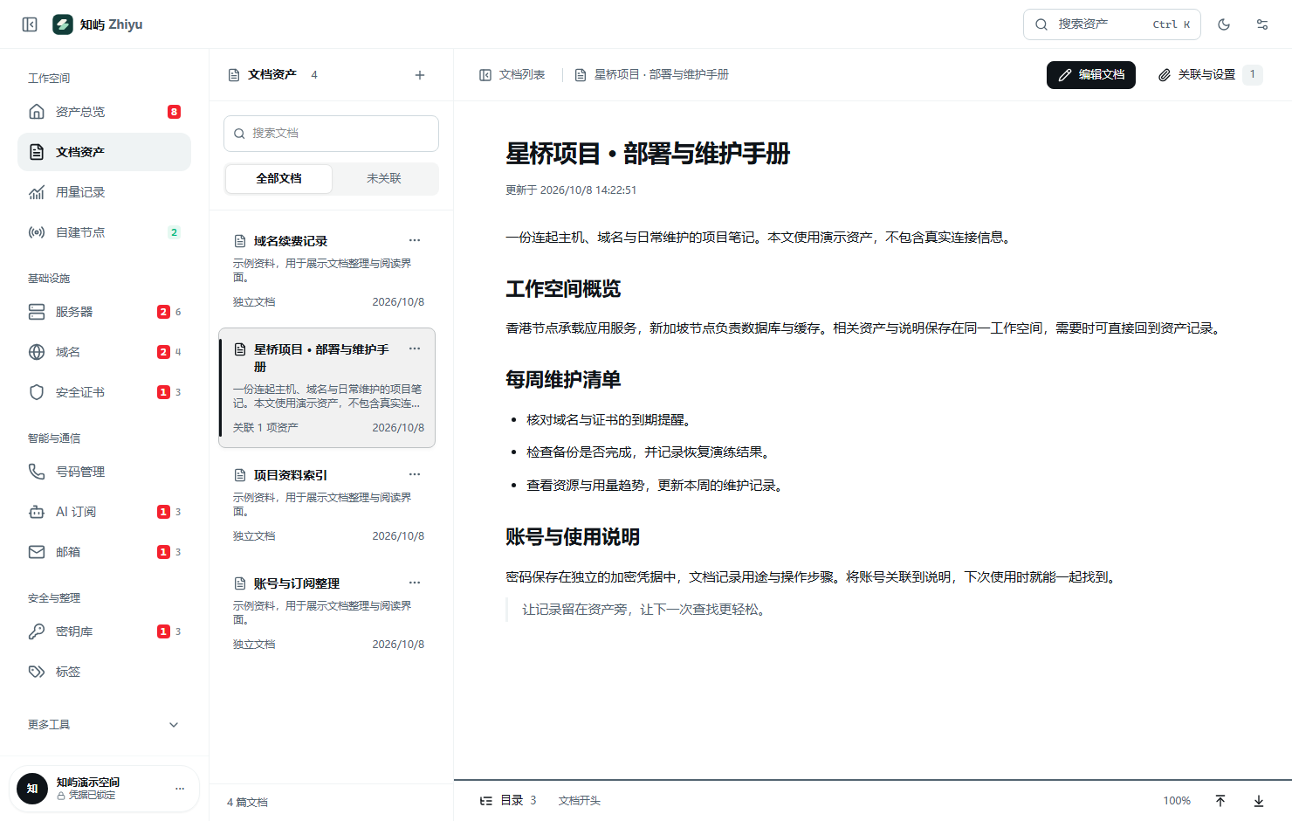Switch to 全部文档 tab

[x=278, y=178]
